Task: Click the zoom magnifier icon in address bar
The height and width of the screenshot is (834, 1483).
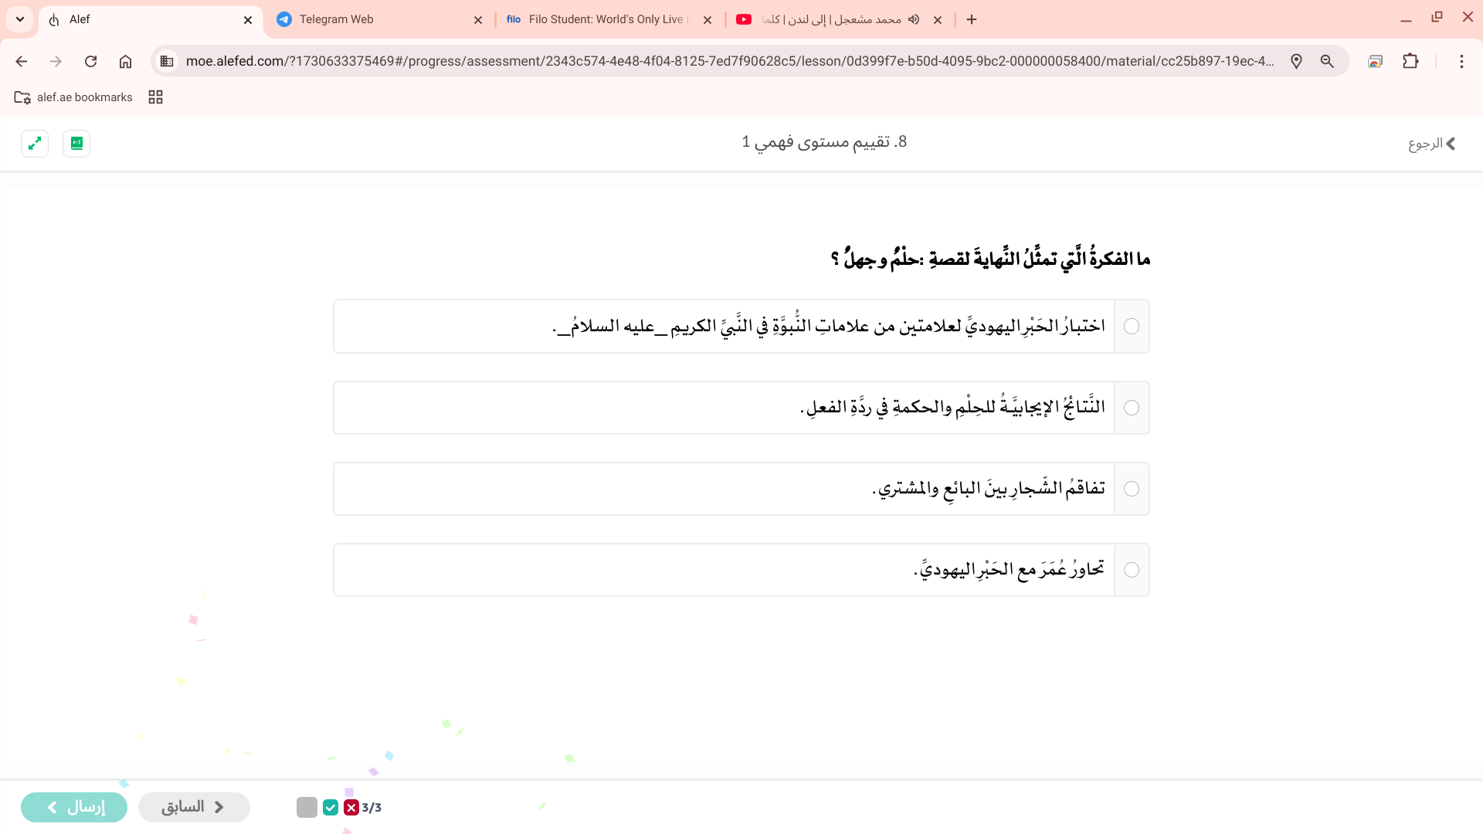Action: (1327, 61)
